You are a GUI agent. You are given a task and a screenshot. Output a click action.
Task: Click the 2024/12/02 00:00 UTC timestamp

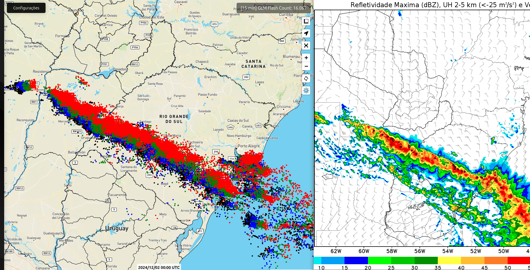click(159, 267)
